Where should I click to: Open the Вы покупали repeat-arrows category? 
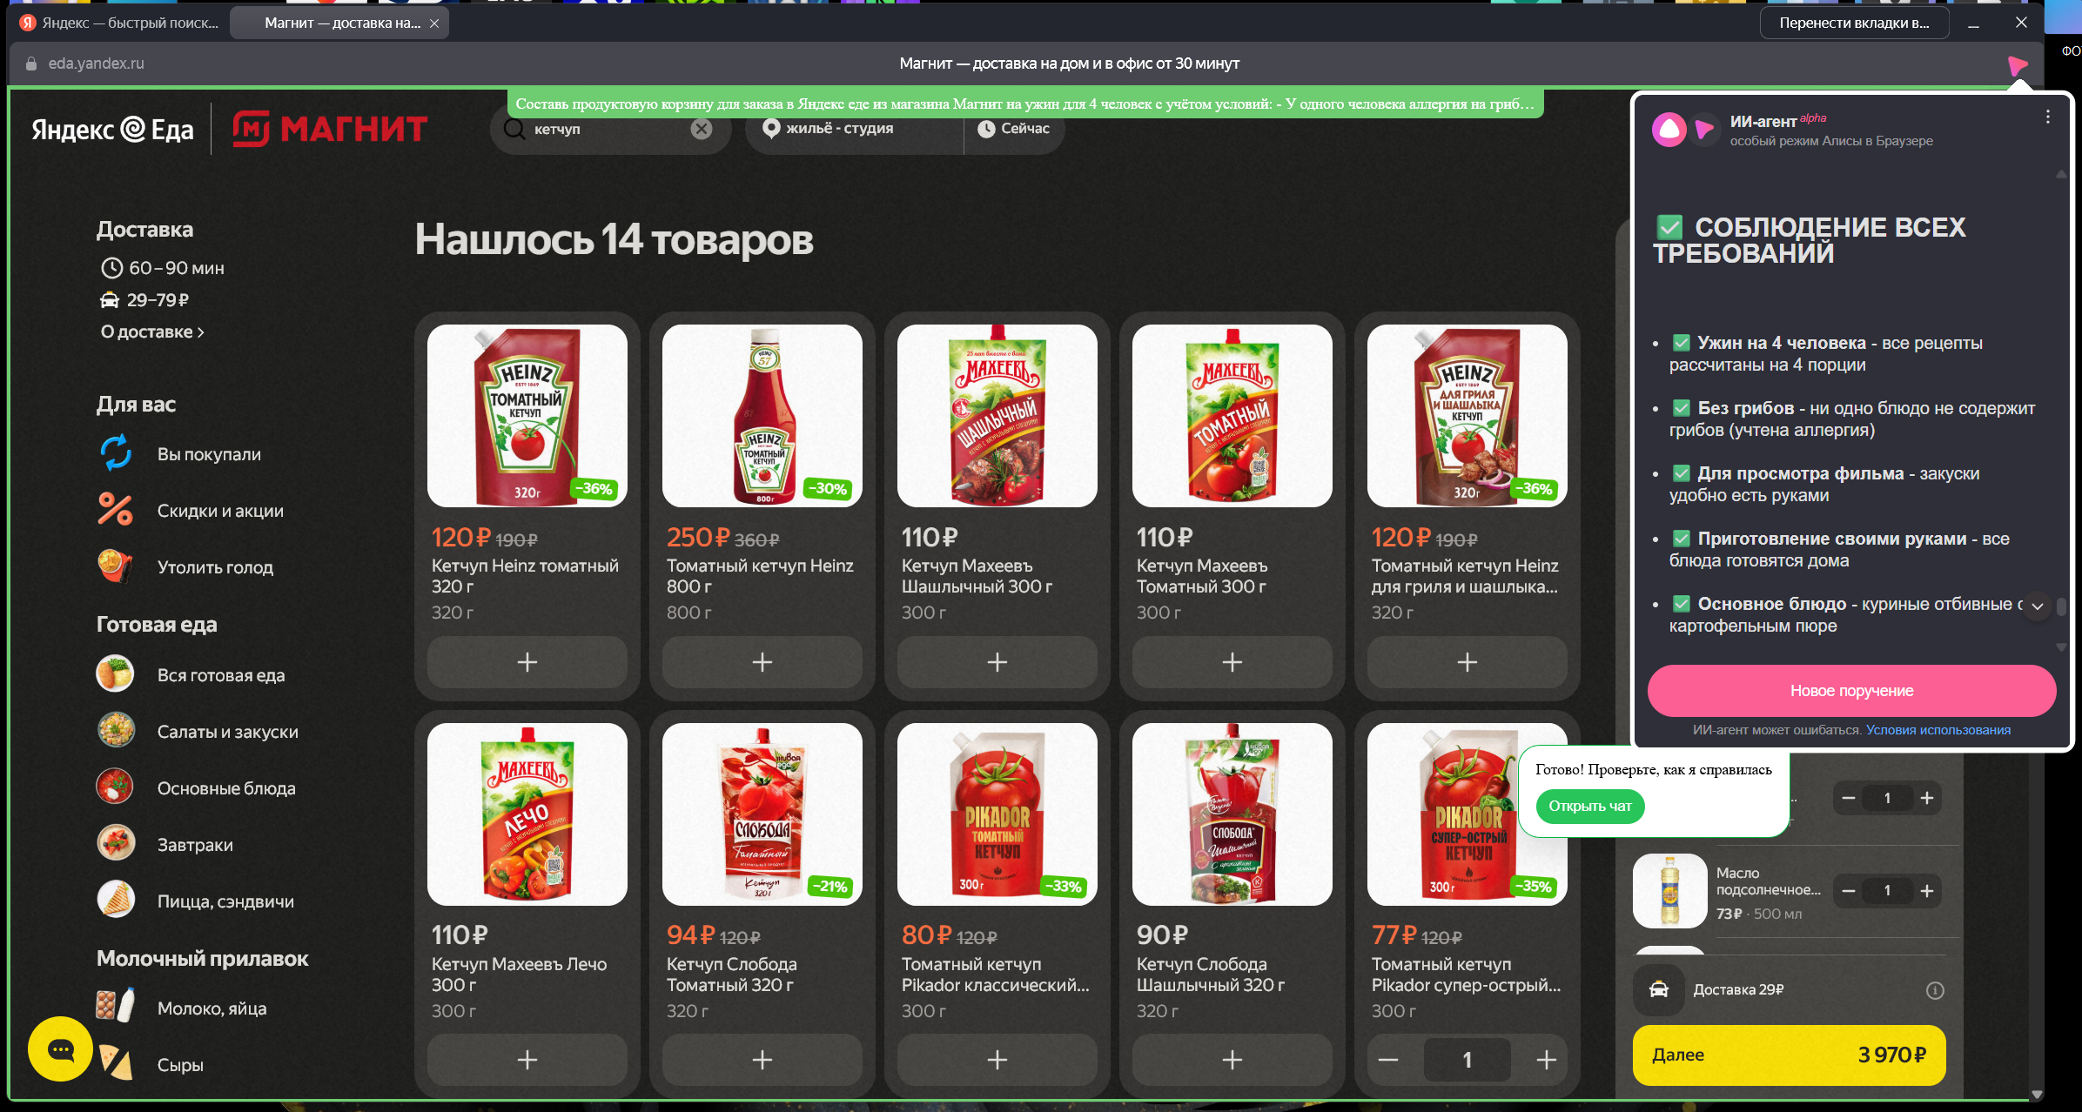pyautogui.click(x=116, y=453)
